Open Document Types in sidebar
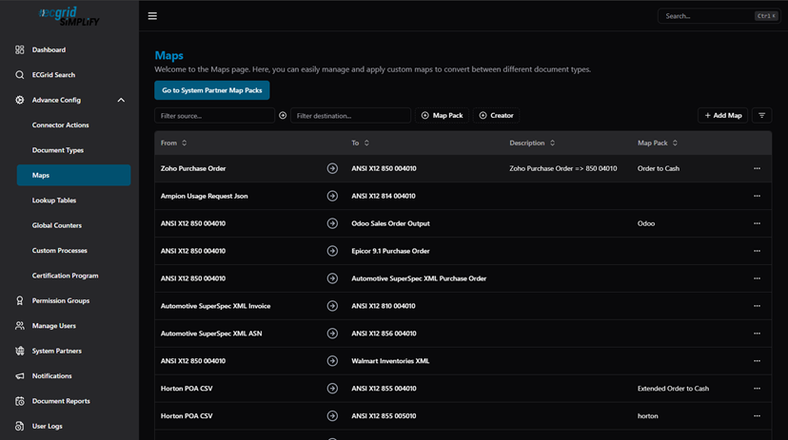This screenshot has width=788, height=440. point(58,150)
